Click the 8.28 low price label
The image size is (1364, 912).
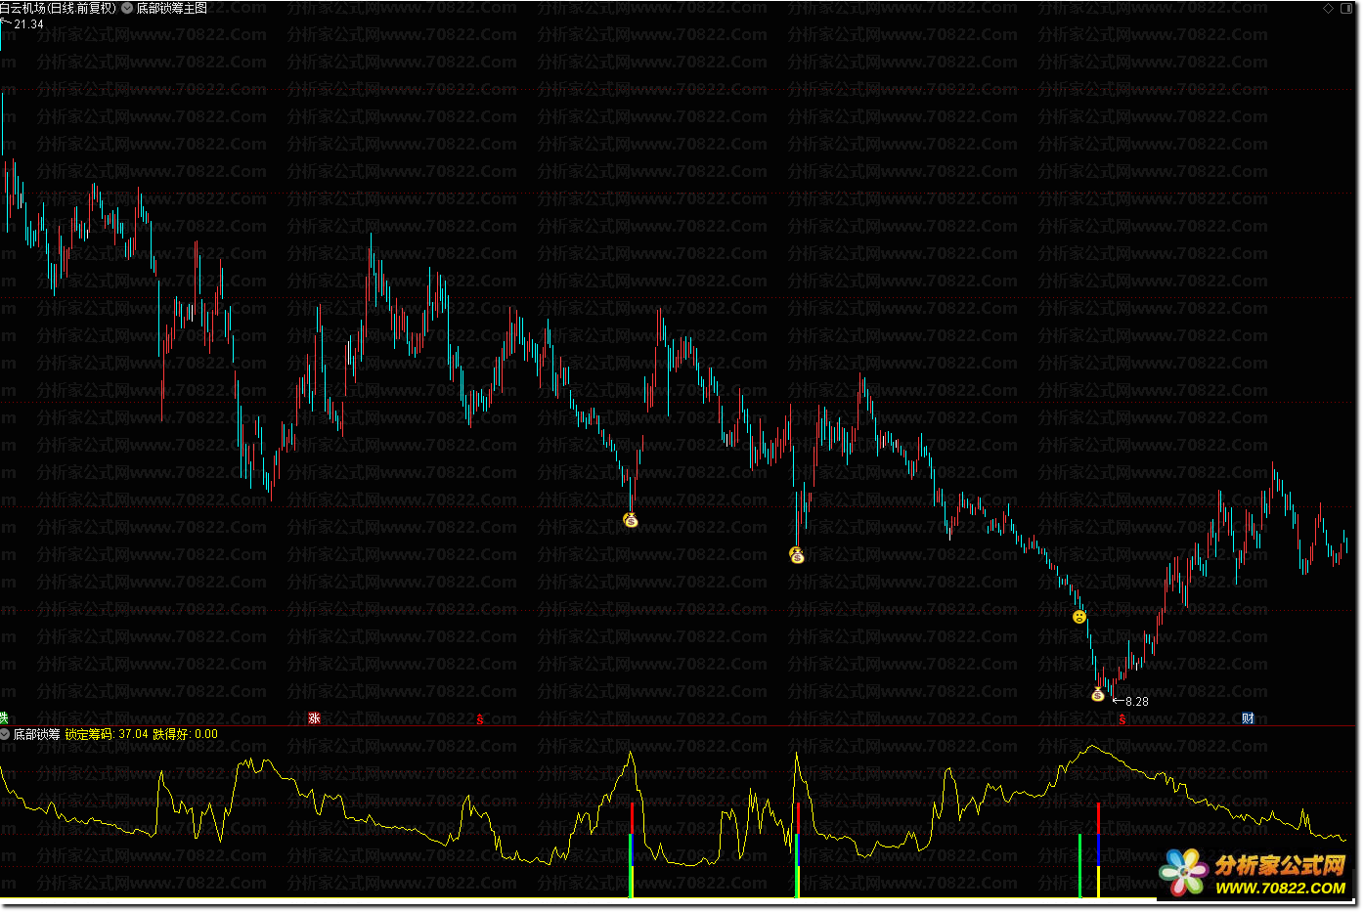pyautogui.click(x=1137, y=701)
